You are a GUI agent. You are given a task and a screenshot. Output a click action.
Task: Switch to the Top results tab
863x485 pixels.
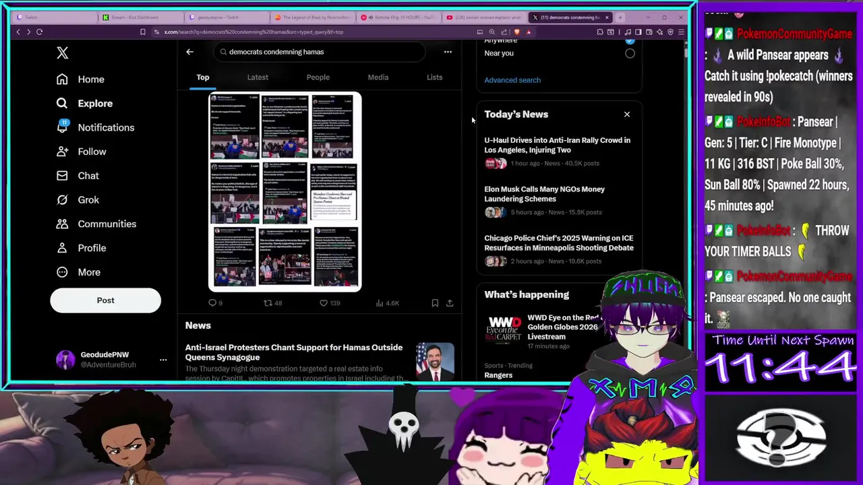[x=203, y=77]
